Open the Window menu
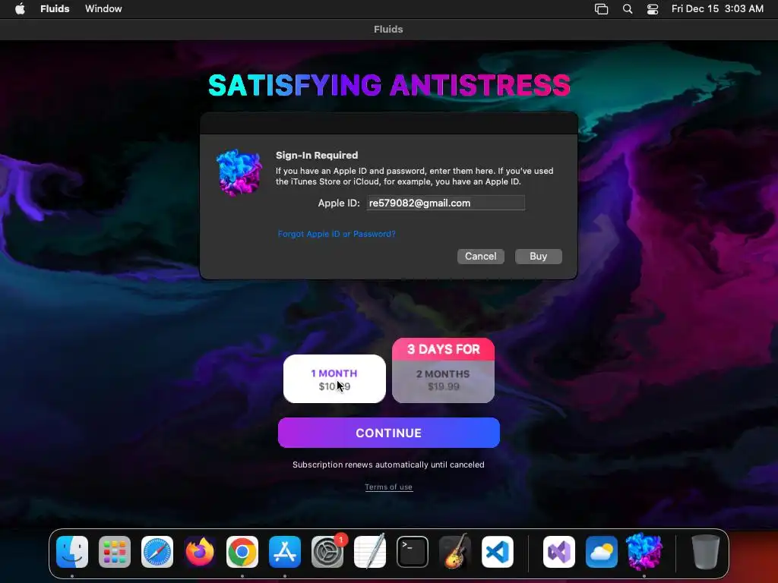 coord(103,8)
